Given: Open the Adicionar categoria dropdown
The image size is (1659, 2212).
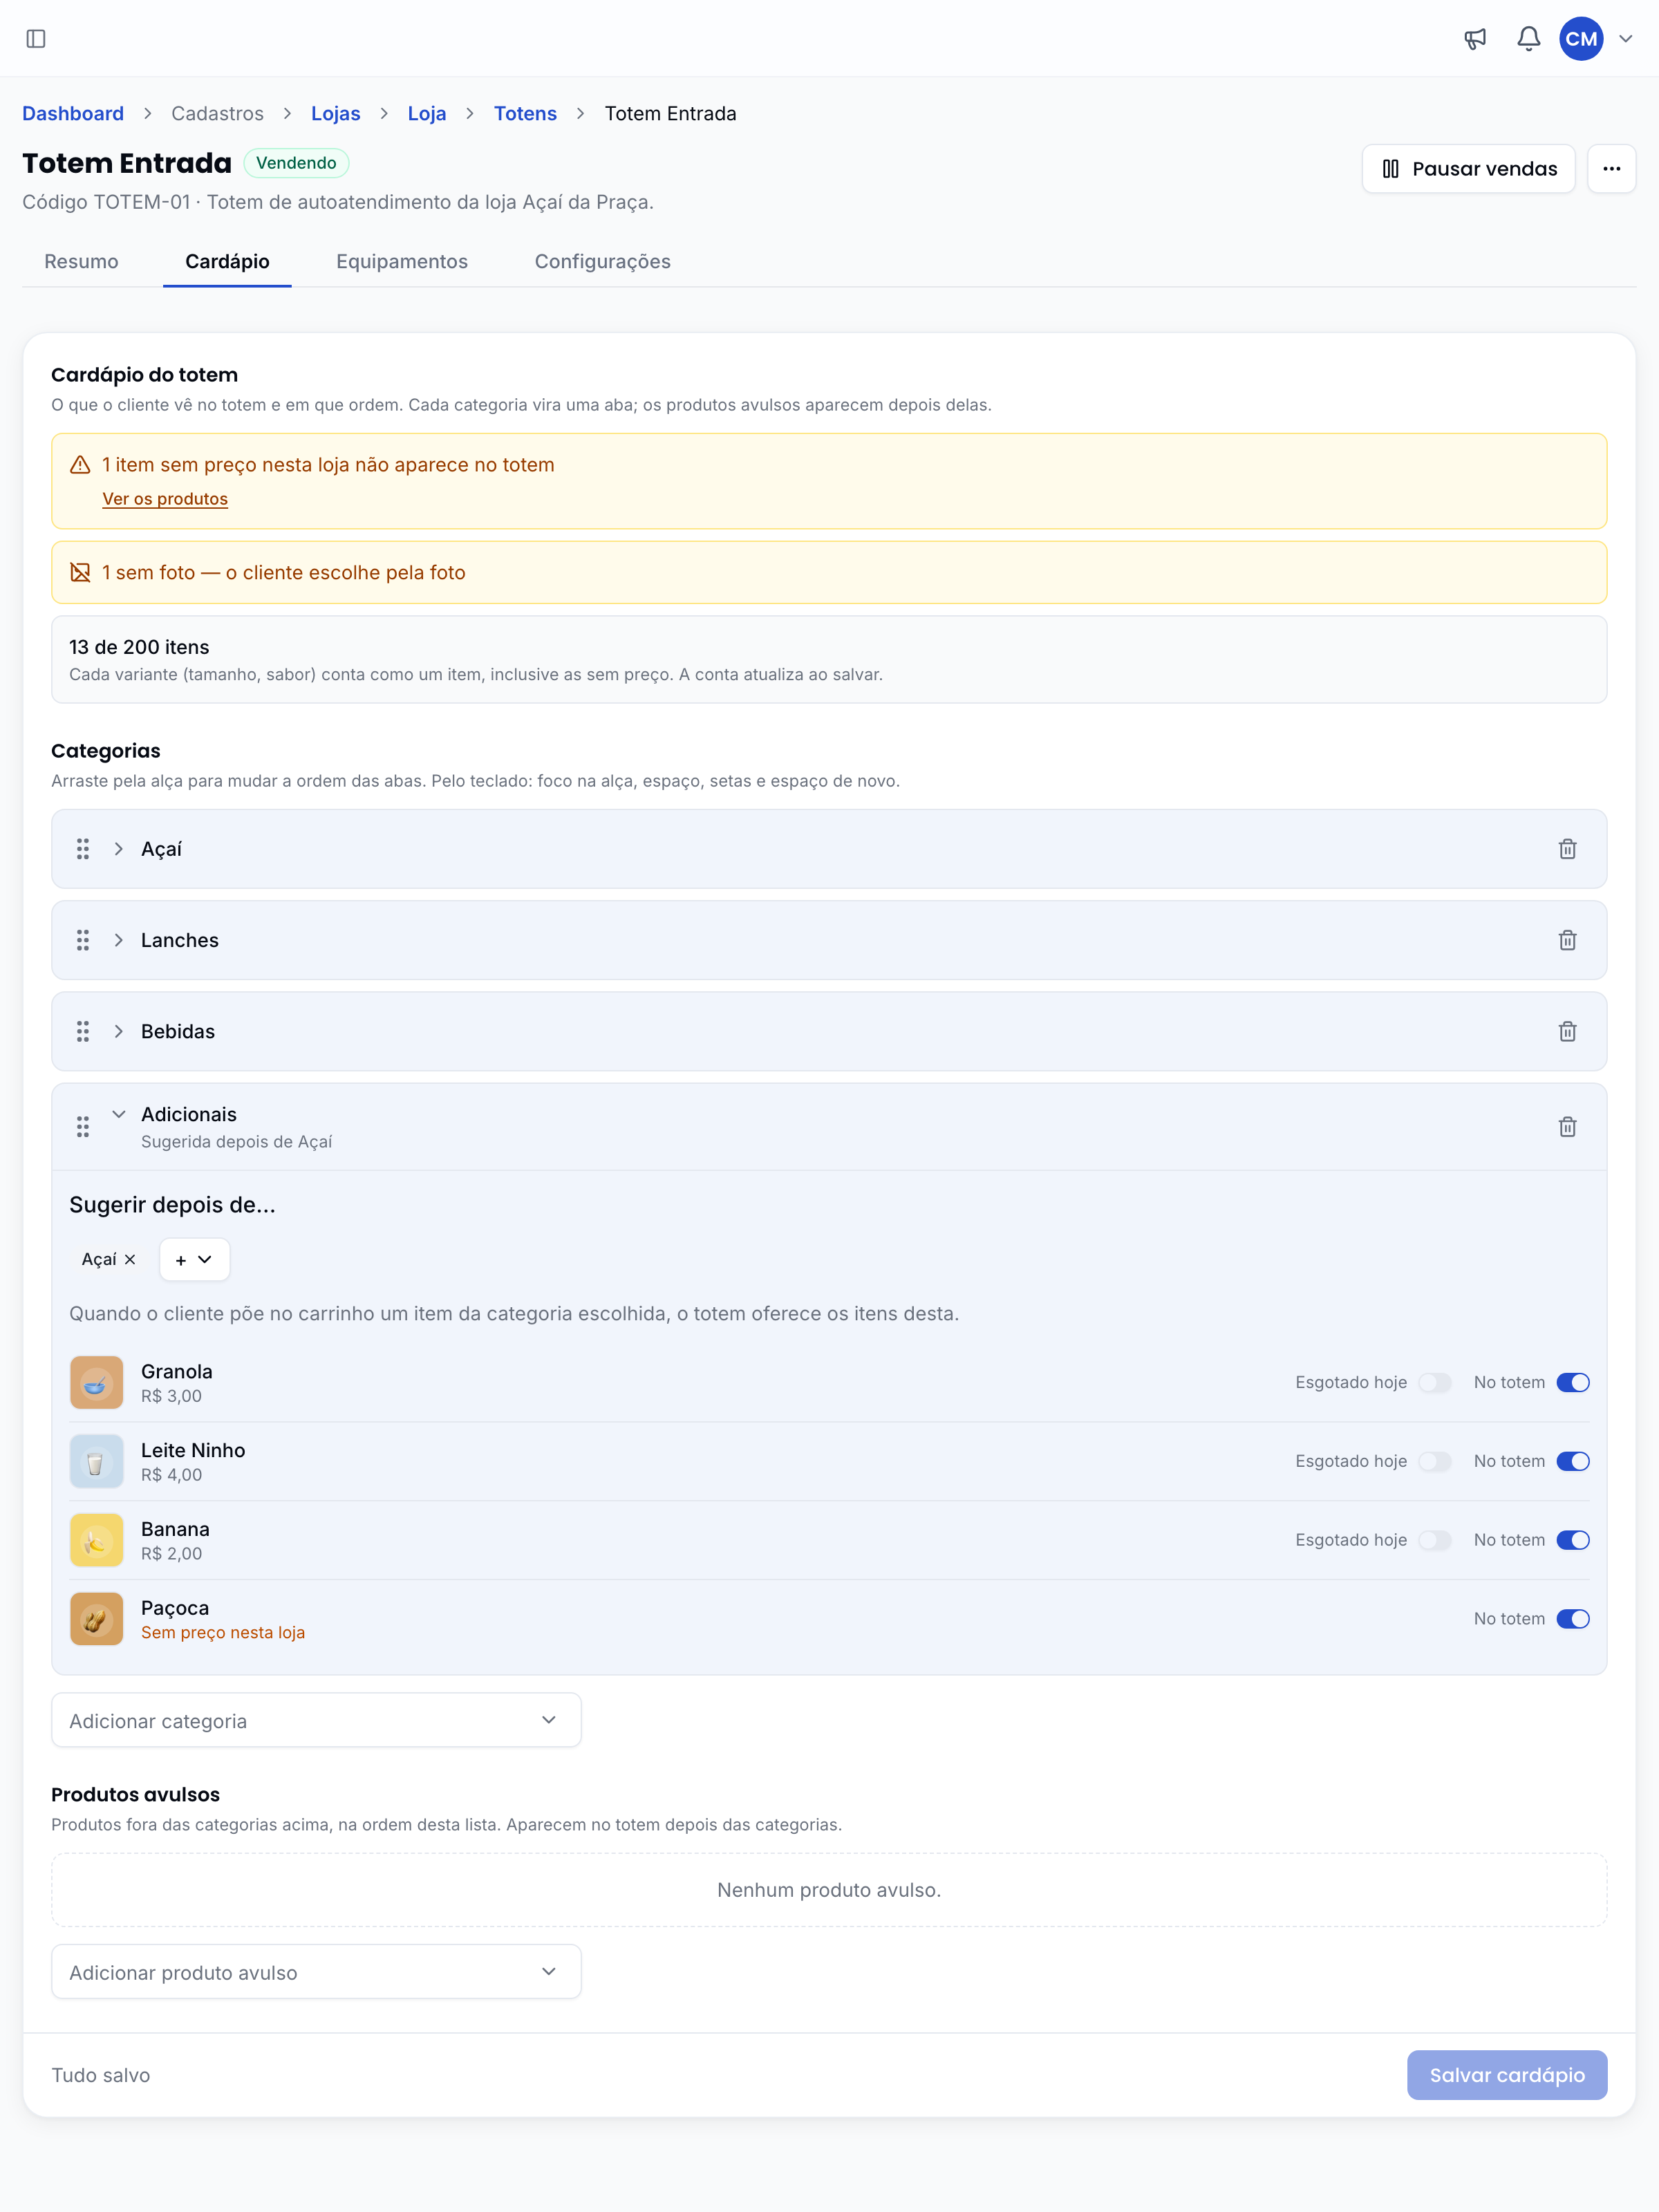Looking at the screenshot, I should [316, 1720].
